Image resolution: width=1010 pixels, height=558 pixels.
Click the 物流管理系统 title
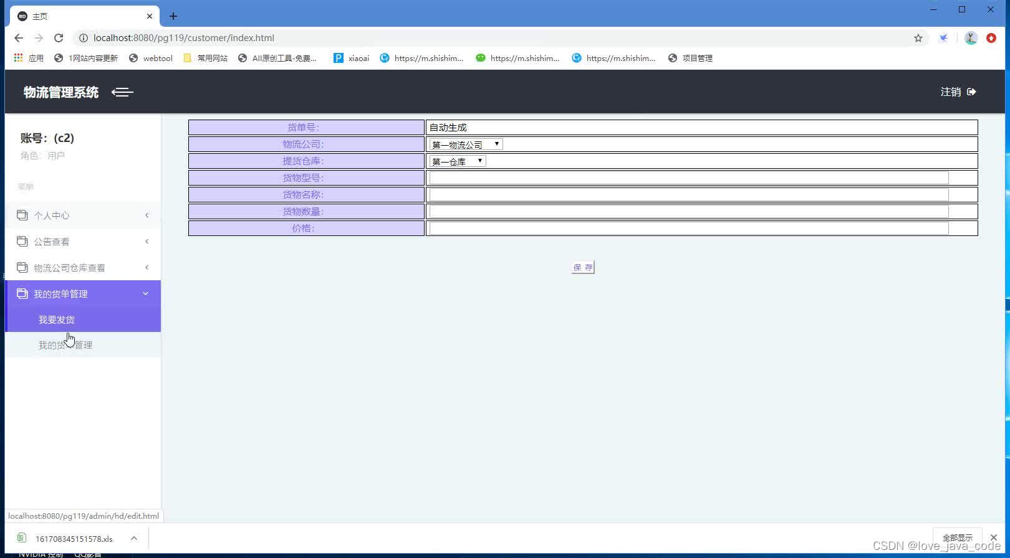pyautogui.click(x=61, y=92)
